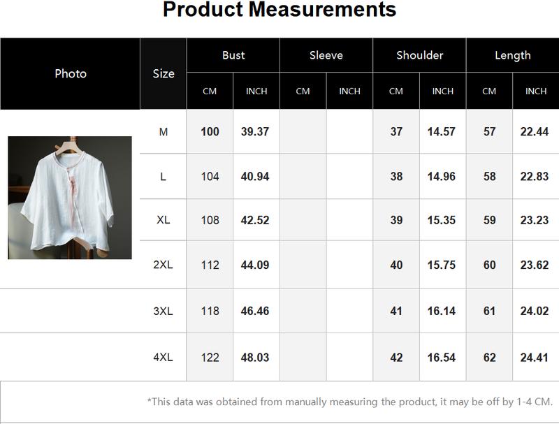The width and height of the screenshot is (559, 424).
Task: Select size M row label
Action: 164,132
